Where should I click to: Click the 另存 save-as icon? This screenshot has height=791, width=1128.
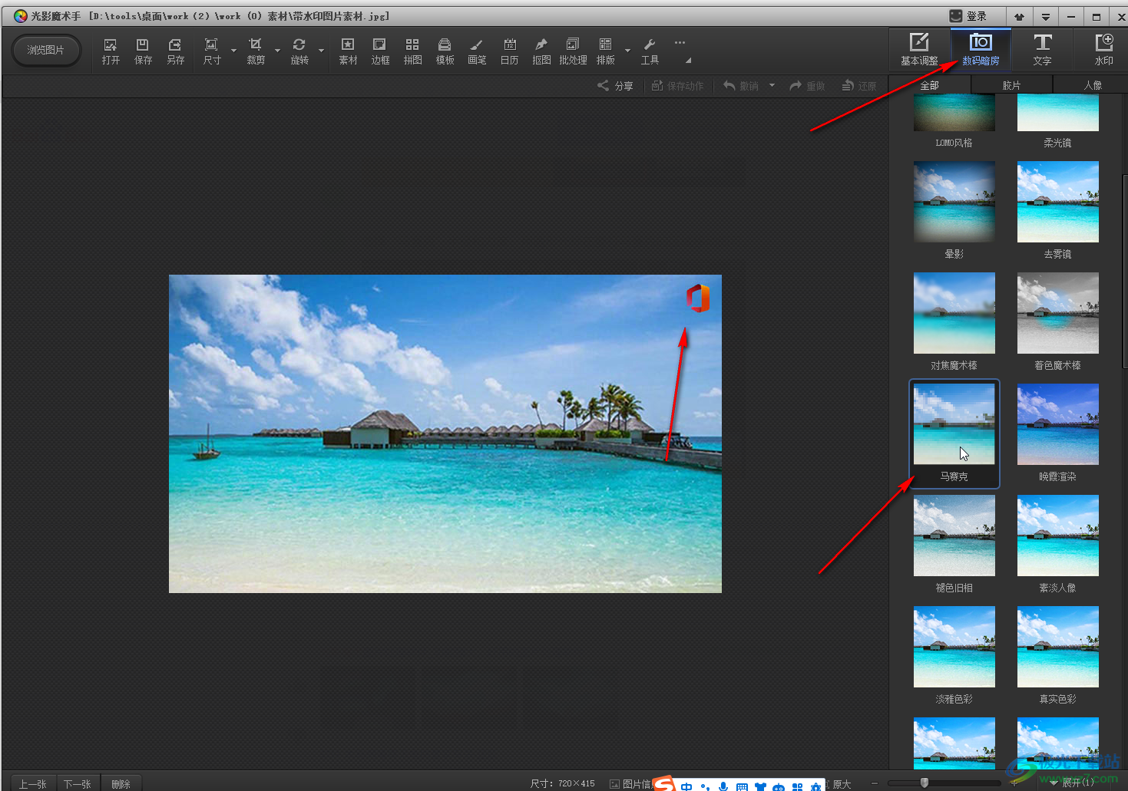pyautogui.click(x=175, y=51)
